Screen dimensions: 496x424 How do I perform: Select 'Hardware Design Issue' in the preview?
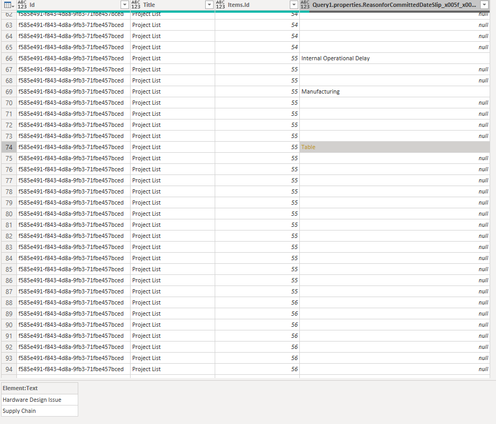pyautogui.click(x=40, y=400)
